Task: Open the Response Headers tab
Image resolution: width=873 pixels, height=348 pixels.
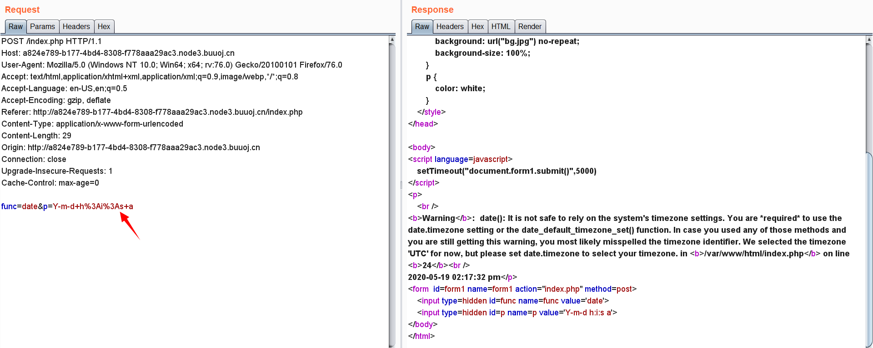Action: (x=450, y=27)
